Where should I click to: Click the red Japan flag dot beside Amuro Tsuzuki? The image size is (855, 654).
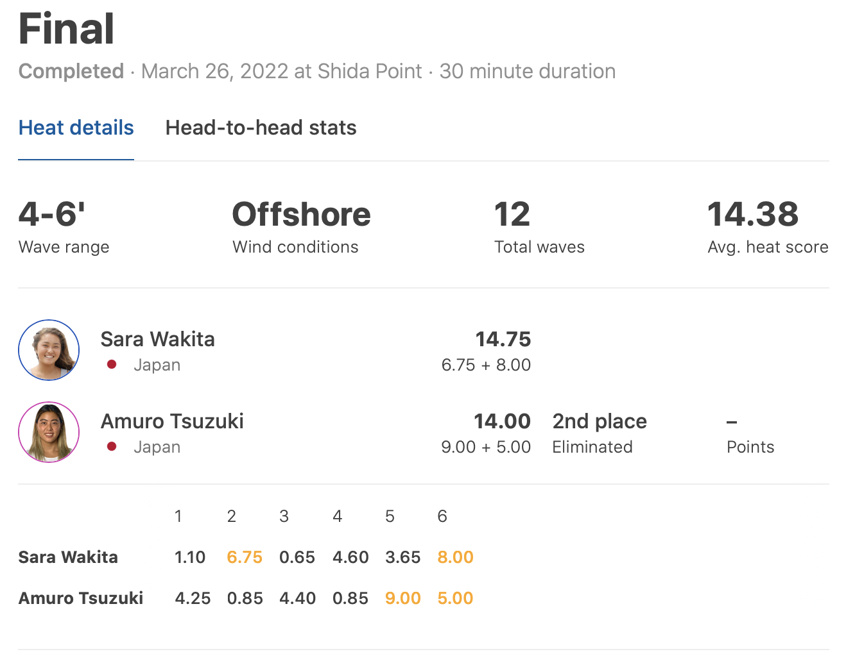pyautogui.click(x=112, y=447)
